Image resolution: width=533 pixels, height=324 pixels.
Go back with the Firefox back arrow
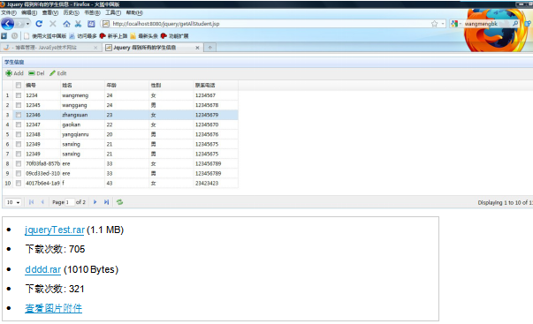tap(7, 24)
